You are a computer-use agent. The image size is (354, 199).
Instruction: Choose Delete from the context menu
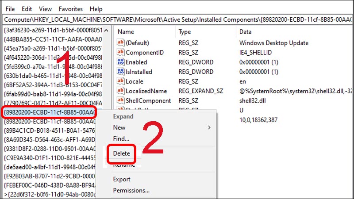[x=121, y=153]
